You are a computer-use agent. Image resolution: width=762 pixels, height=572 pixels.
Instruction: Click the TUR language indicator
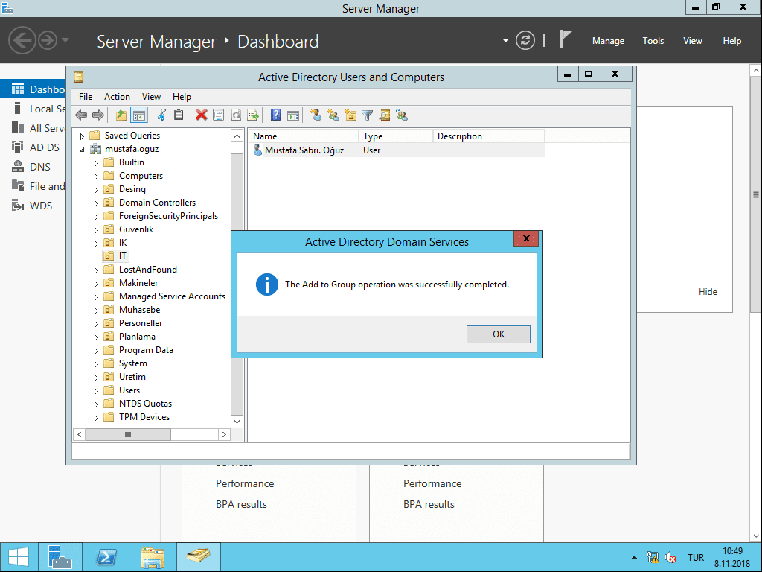[x=696, y=557]
